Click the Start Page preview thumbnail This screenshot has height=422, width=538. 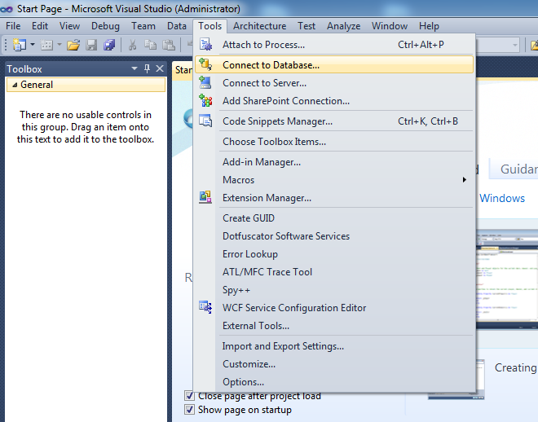pyautogui.click(x=507, y=281)
